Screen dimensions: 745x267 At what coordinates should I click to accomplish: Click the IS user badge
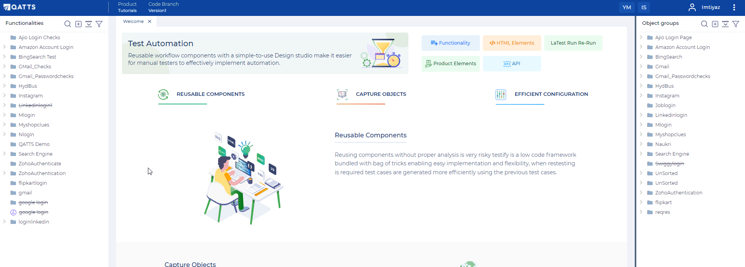[644, 7]
